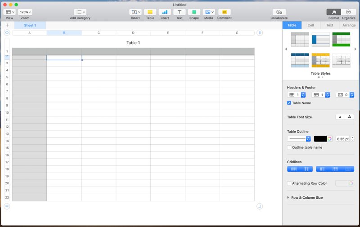The image size is (360, 227).
Task: Click the black Table Outline color well
Action: (x=320, y=139)
